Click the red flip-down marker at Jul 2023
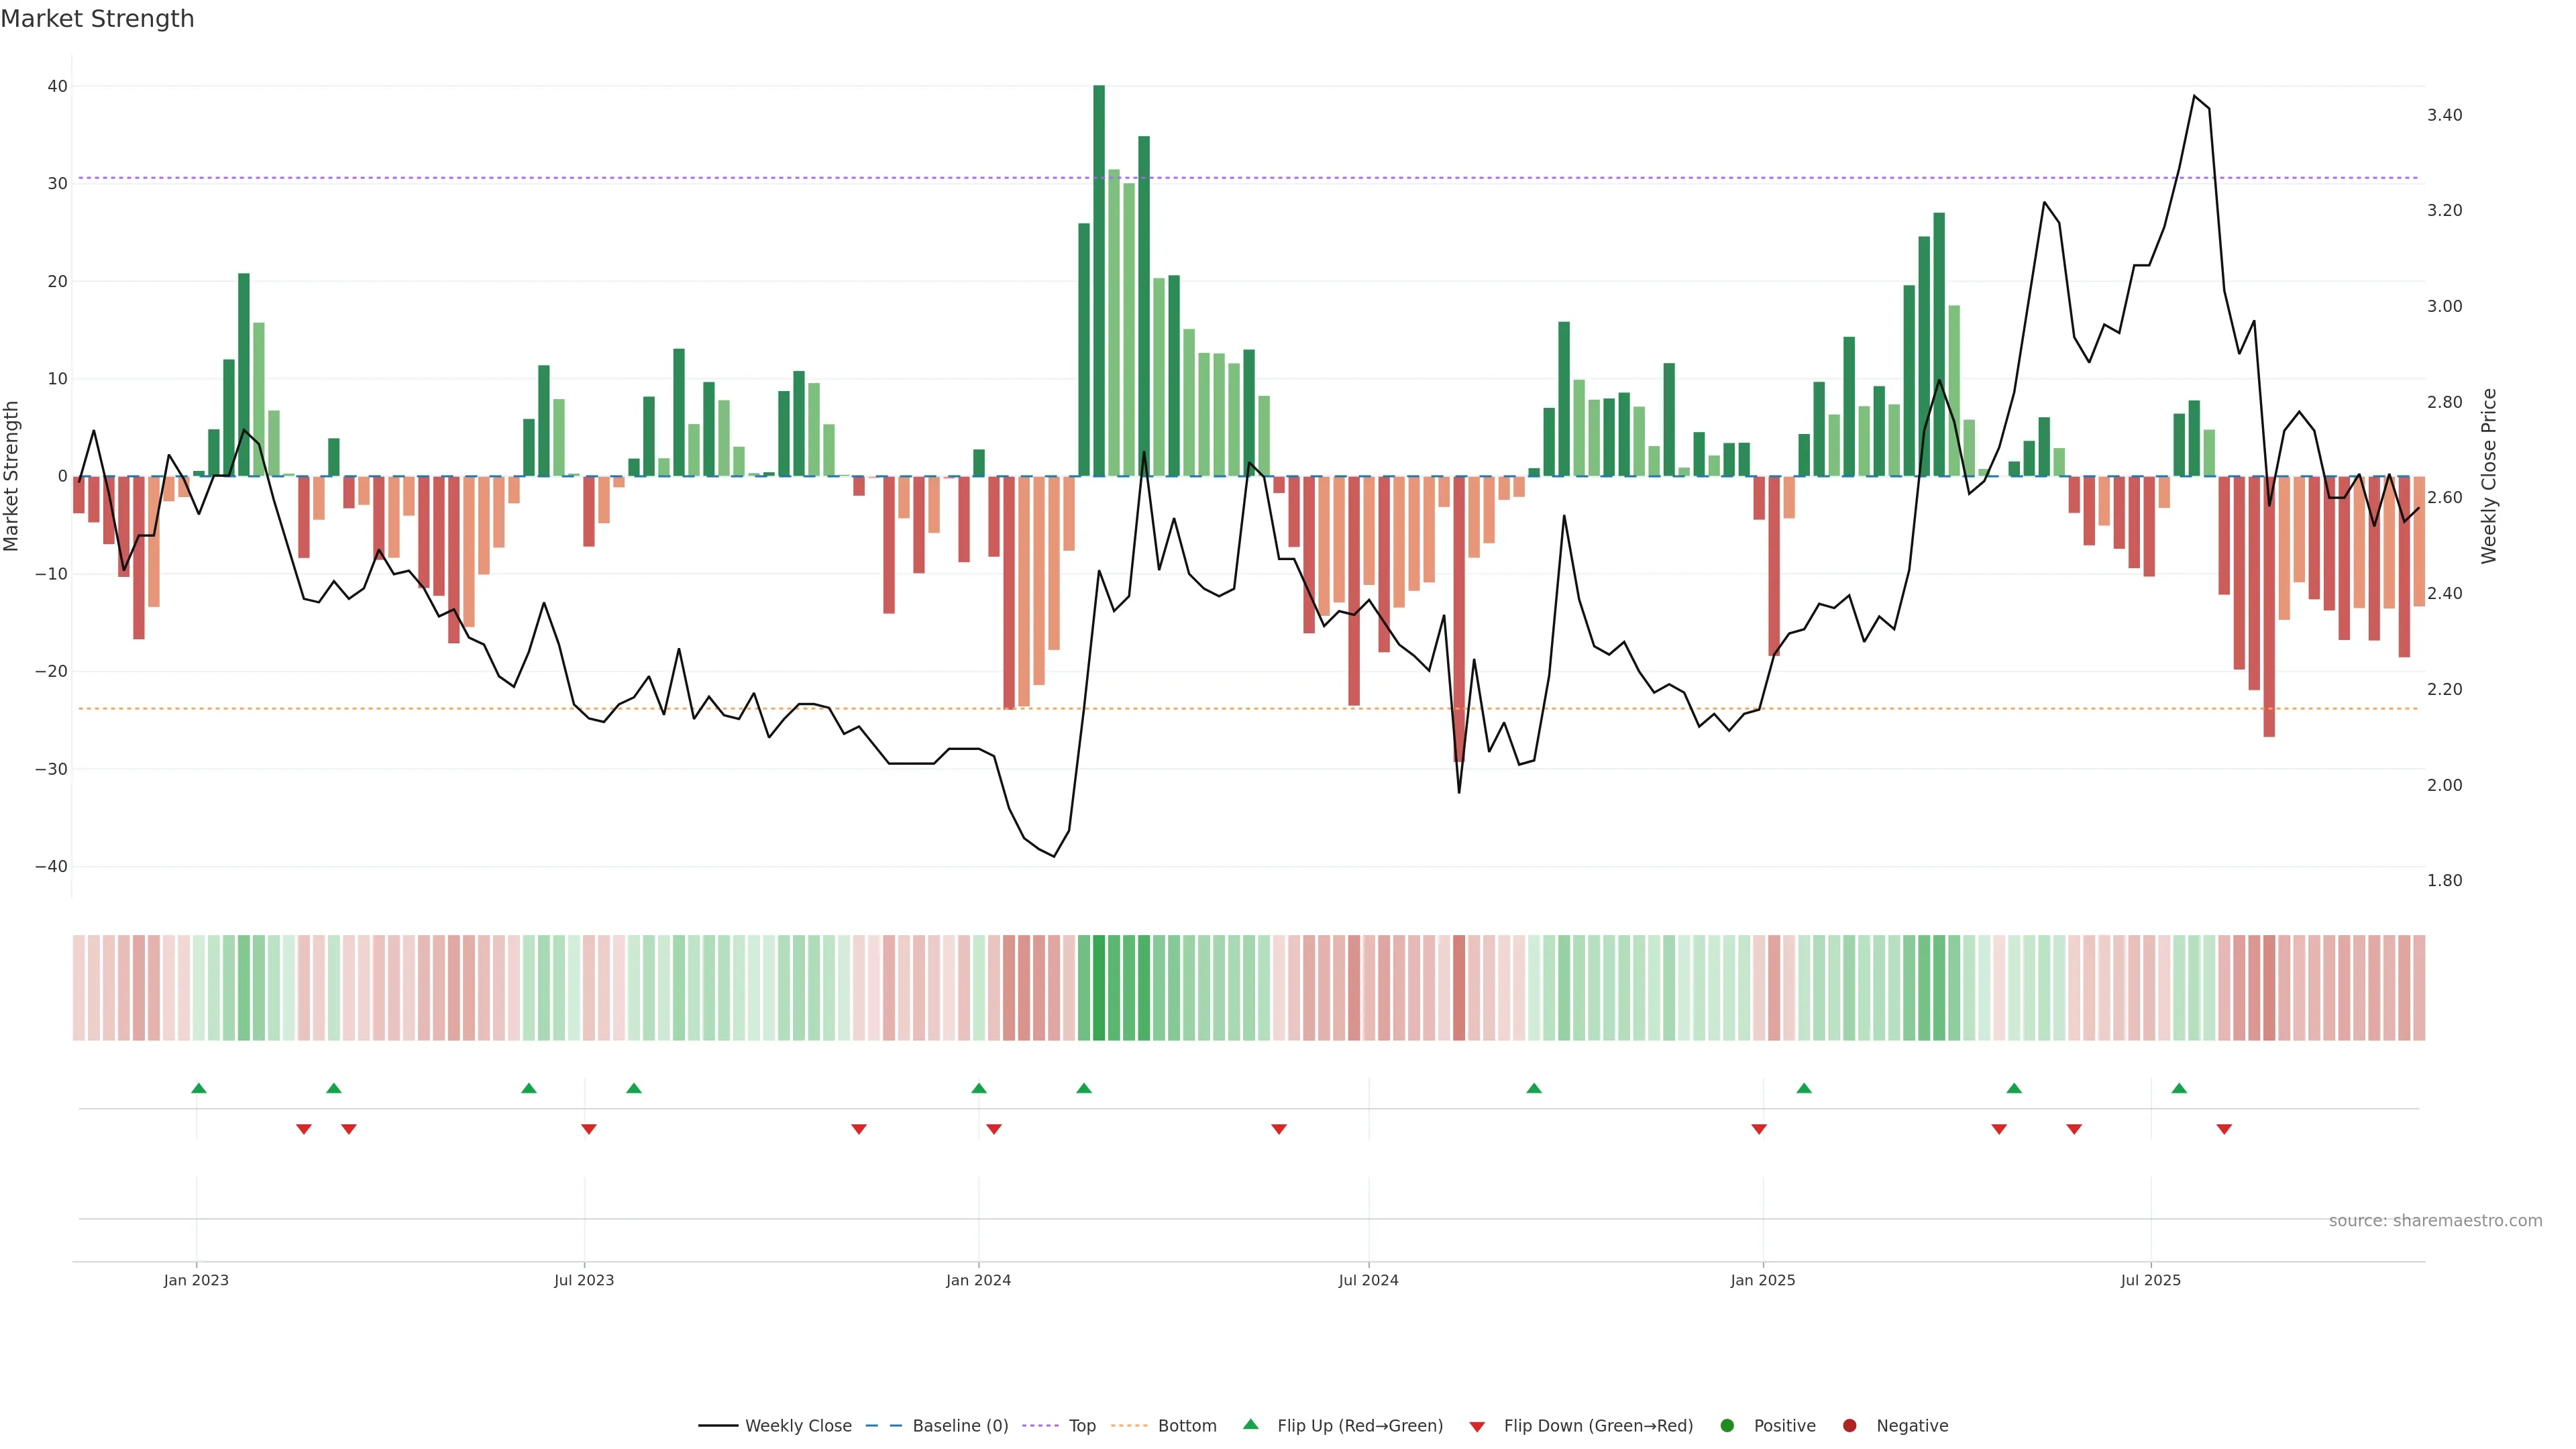 [x=589, y=1129]
